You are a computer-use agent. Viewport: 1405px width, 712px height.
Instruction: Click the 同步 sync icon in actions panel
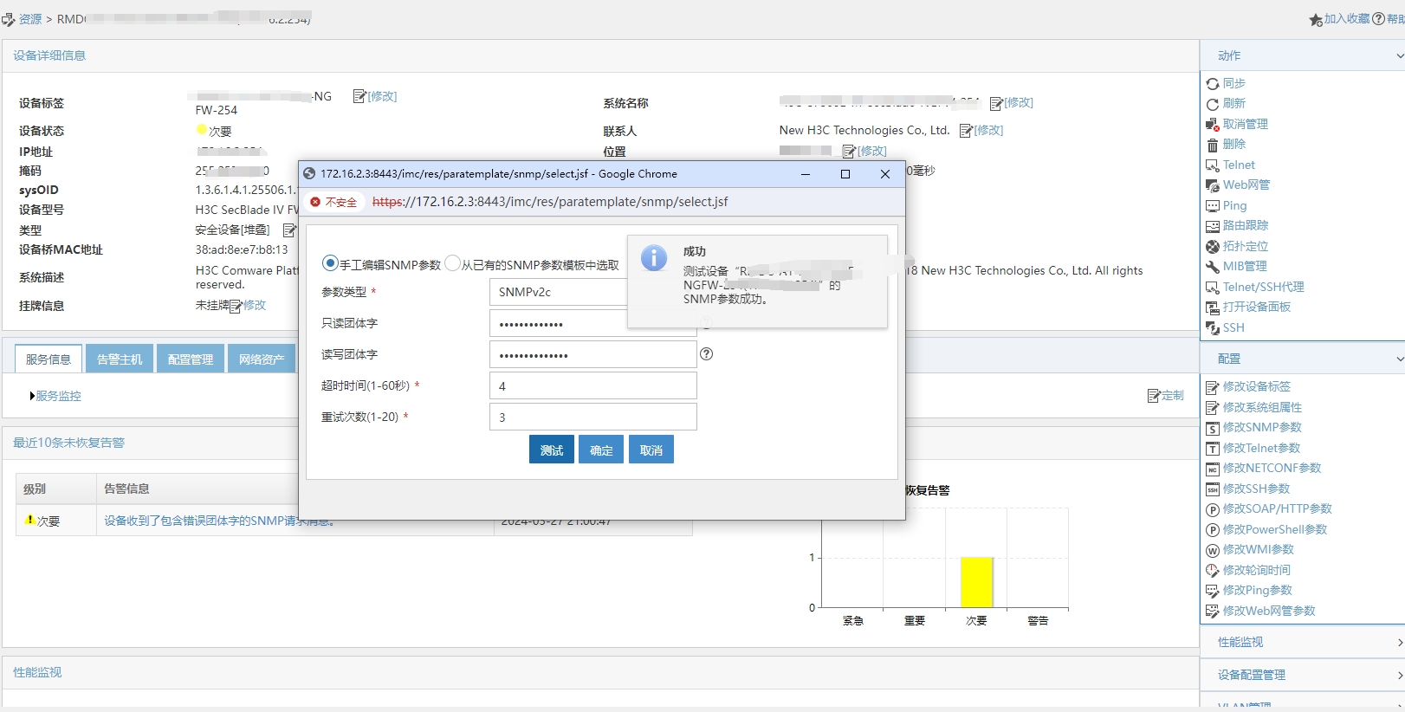tap(1213, 84)
